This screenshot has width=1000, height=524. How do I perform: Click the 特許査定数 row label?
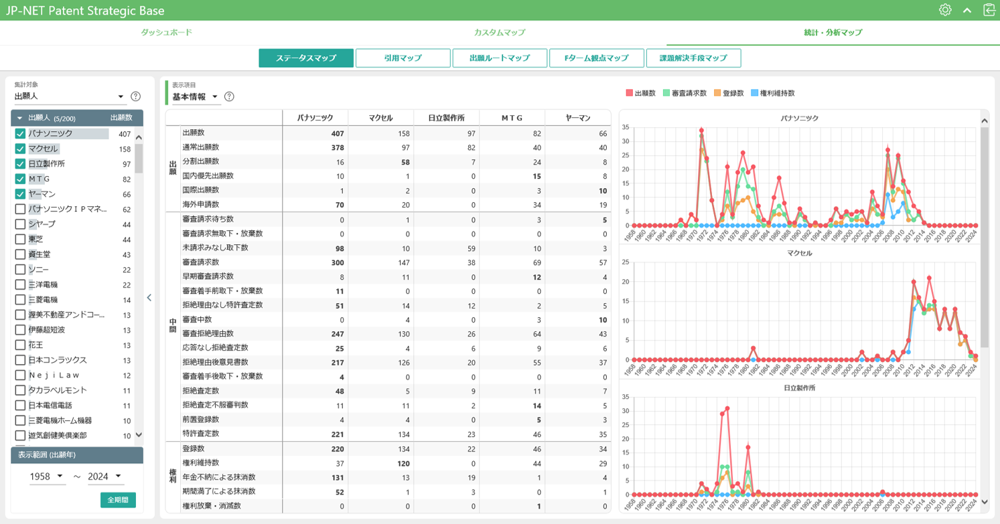coord(201,434)
